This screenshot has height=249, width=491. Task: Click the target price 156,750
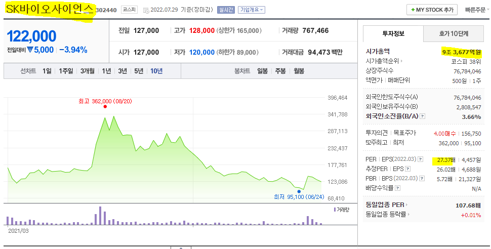[x=471, y=134]
